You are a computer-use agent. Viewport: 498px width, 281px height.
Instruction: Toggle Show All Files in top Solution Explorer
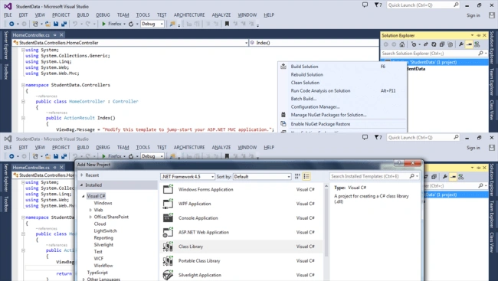450,44
